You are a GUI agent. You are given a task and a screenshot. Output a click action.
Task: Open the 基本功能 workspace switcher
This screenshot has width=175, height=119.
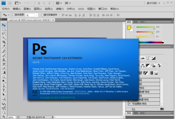tap(153, 3)
